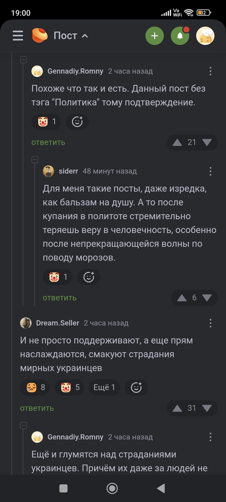Collapse the first Gennadiy.Romny comment thread
226x502 pixels.
[x=23, y=60]
